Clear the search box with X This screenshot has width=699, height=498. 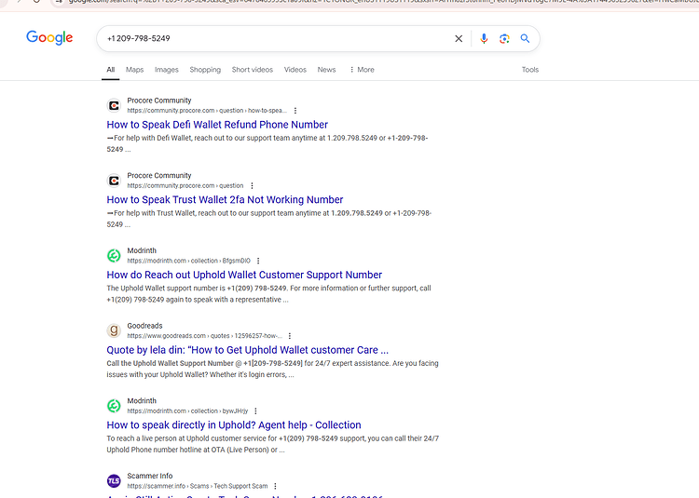point(459,39)
